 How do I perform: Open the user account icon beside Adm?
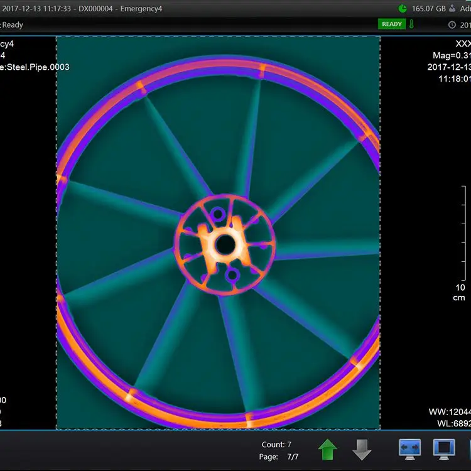(x=452, y=8)
